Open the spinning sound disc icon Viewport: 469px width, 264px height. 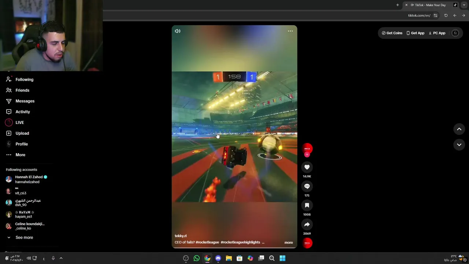pos(307,243)
